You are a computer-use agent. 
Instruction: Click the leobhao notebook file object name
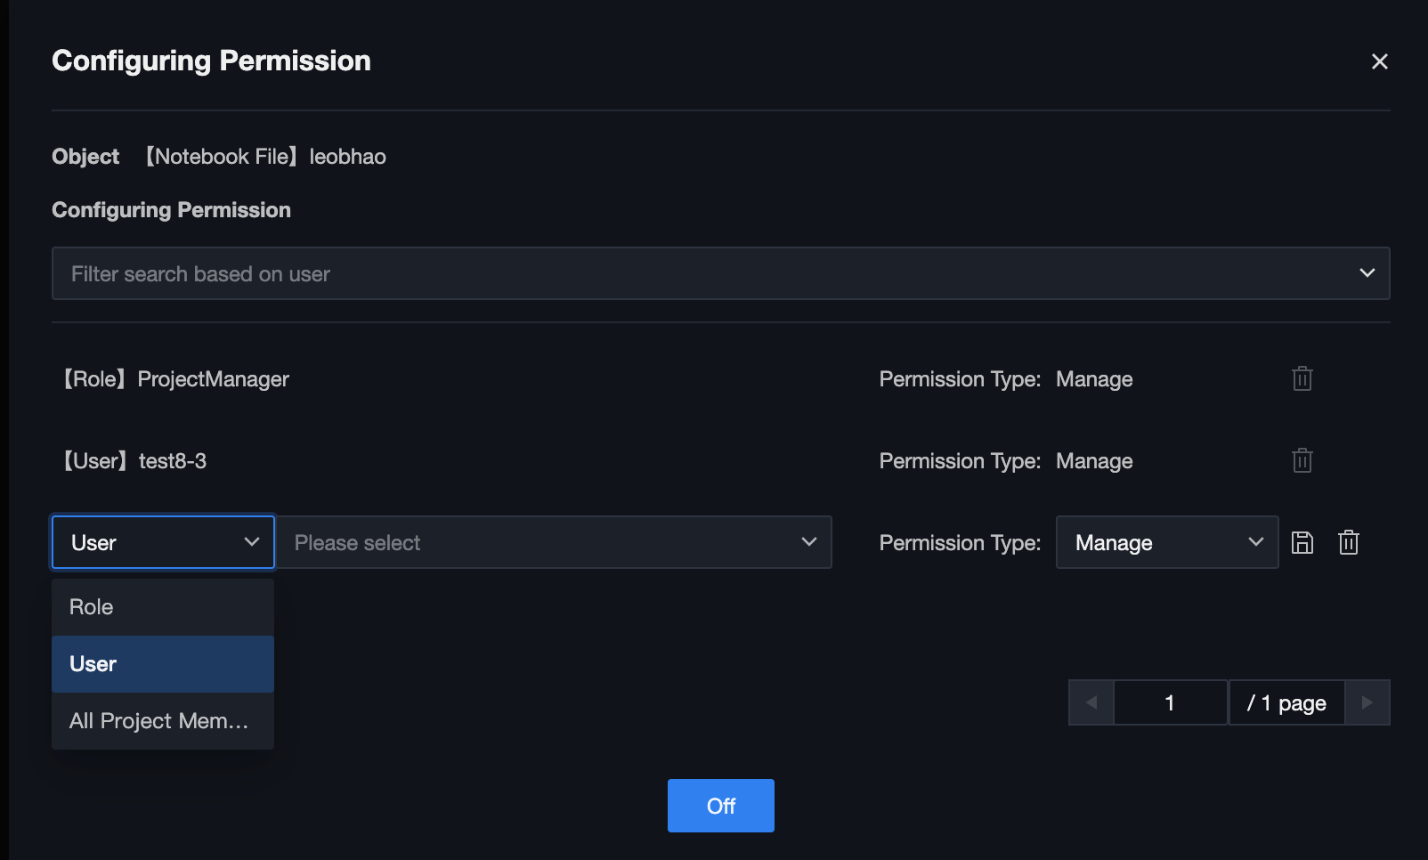coord(347,157)
